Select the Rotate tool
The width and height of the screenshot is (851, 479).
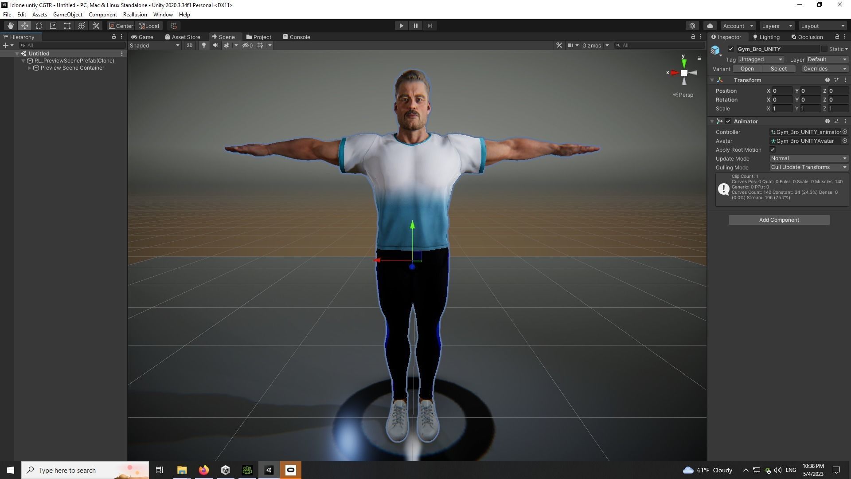coord(39,26)
